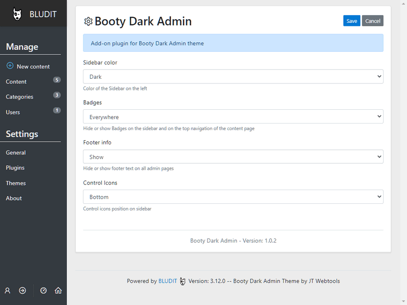Go to the Plugins settings
The image size is (407, 305).
[x=15, y=168]
